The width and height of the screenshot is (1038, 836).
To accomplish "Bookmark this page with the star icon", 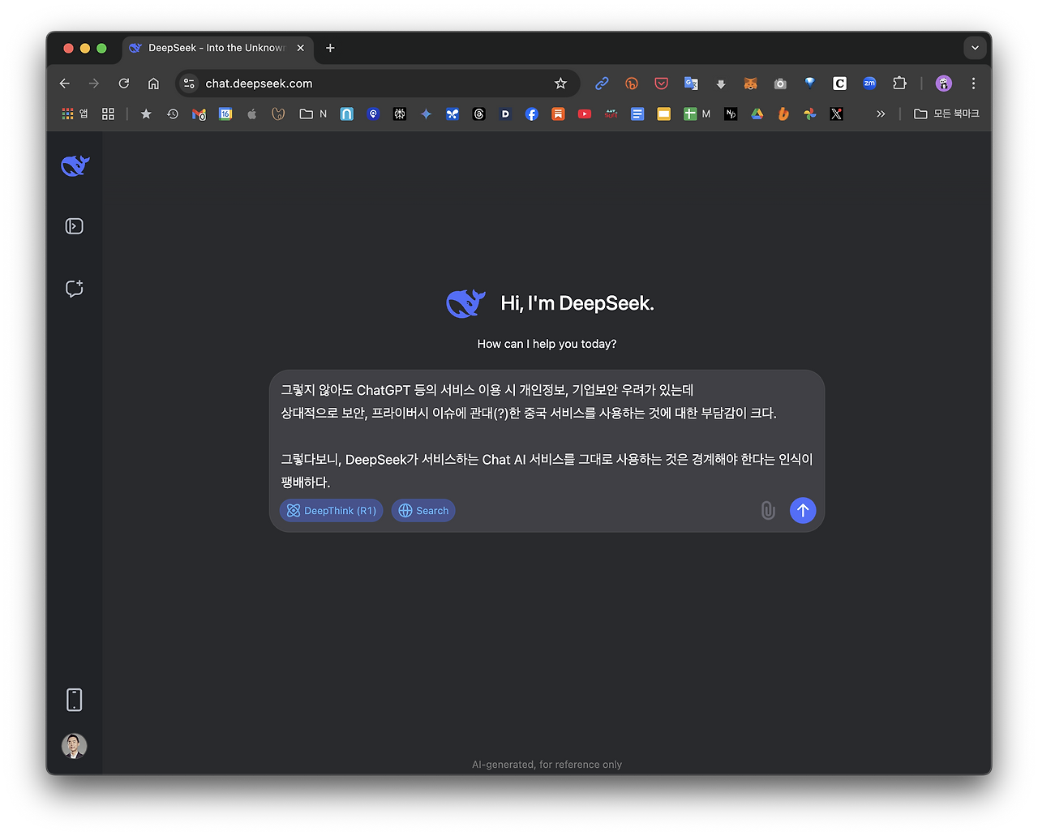I will 560,84.
